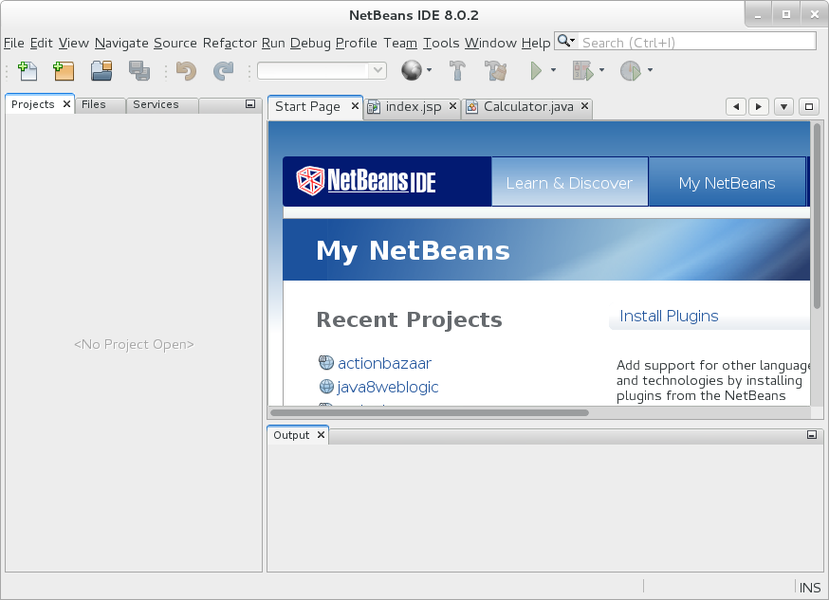This screenshot has width=829, height=600.
Task: Open the View menu
Action: (x=73, y=43)
